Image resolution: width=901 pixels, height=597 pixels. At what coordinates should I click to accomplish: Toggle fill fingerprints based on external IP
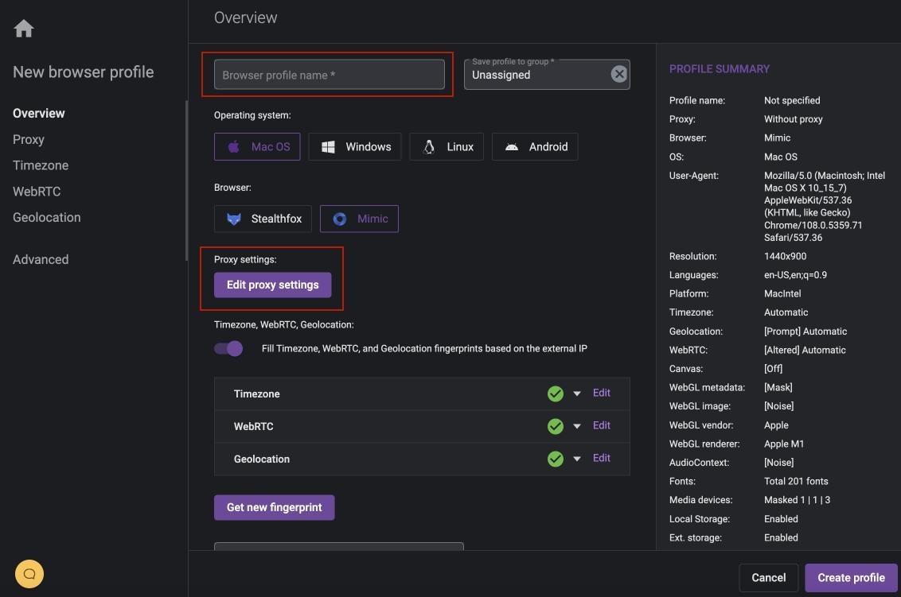[228, 348]
